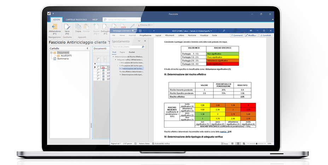This screenshot has height=165, width=328.
Task: Click the Commenti button
Action: 237,36
